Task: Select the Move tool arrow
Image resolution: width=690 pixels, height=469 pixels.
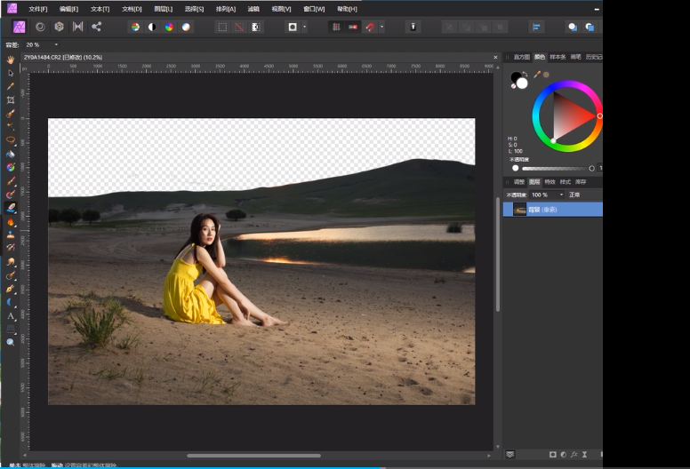Action: (x=11, y=73)
